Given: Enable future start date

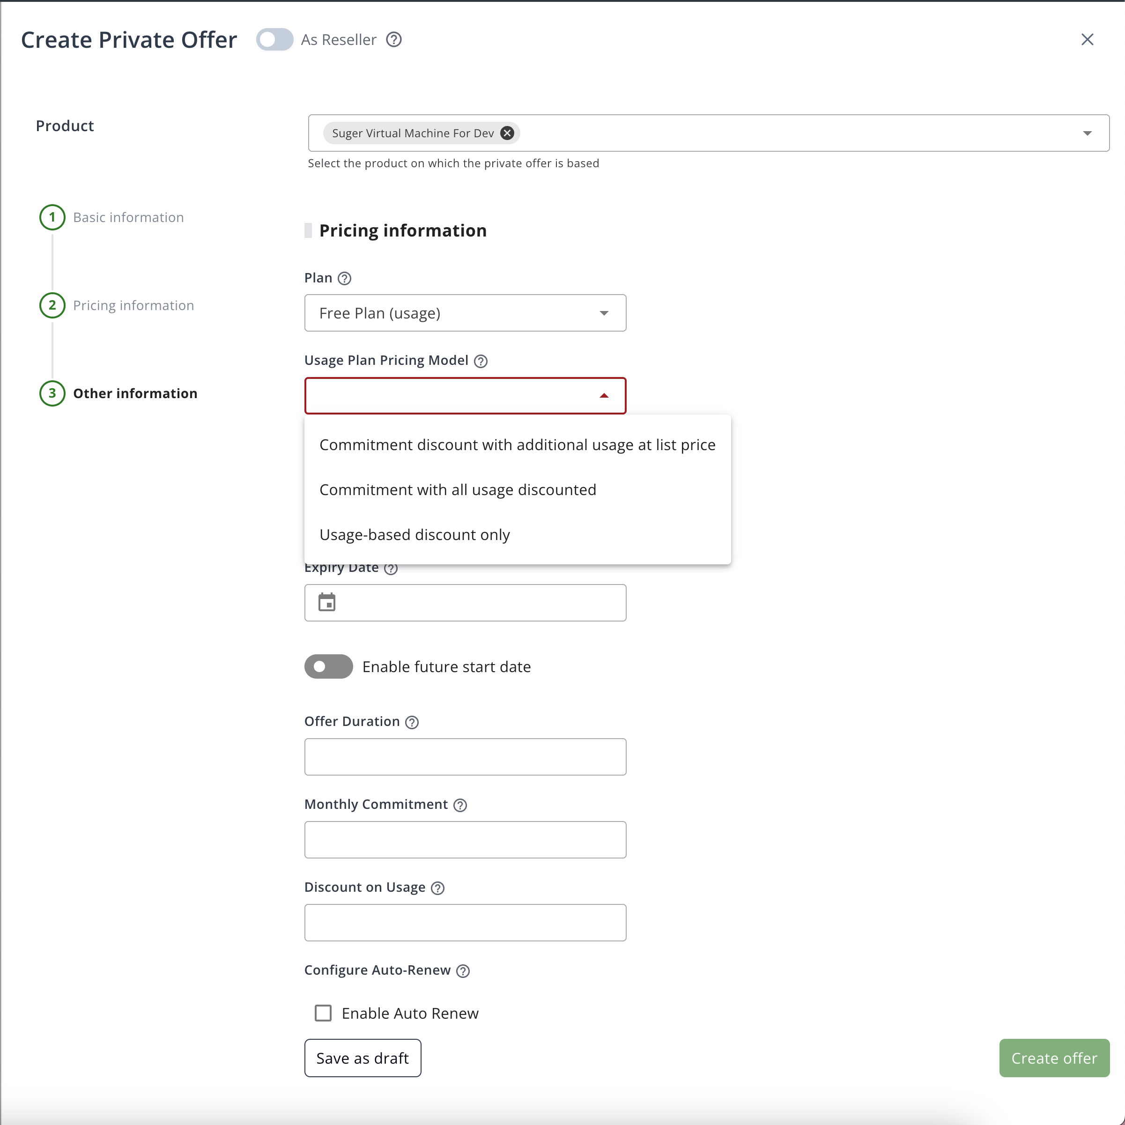Looking at the screenshot, I should (328, 666).
